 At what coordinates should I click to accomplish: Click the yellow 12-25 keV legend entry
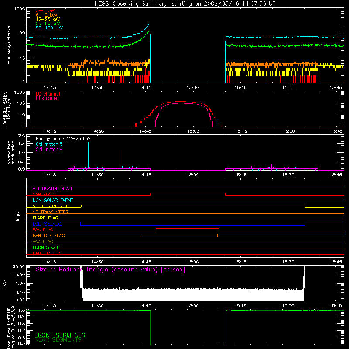(48, 19)
